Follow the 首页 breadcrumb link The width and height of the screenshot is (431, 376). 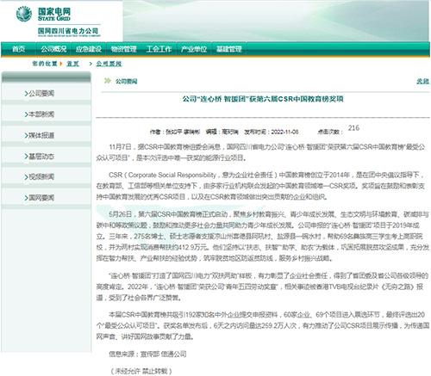72,64
